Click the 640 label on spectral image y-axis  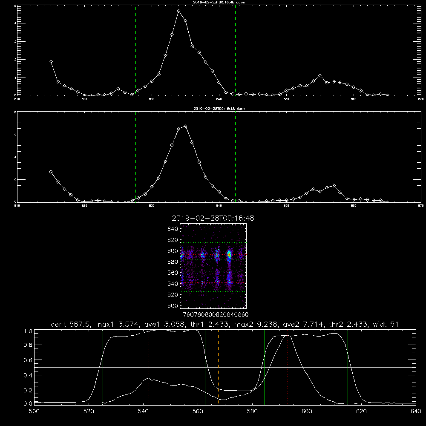173,229
